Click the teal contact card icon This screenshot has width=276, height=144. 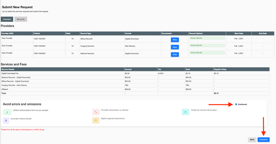click(186, 112)
